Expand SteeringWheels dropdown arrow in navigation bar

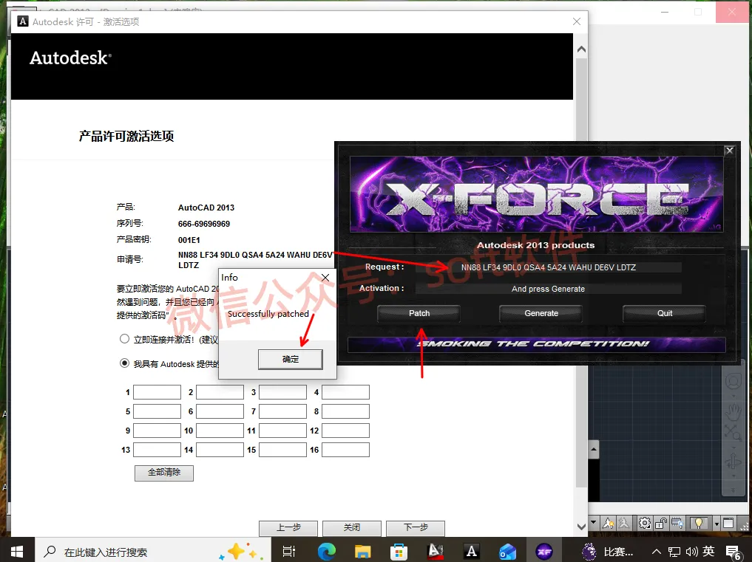[x=734, y=396]
